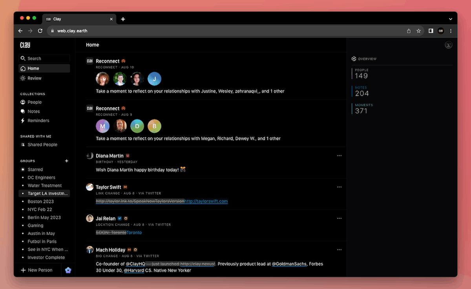Open Jai Relan's Twitter badge icon

pos(120,219)
